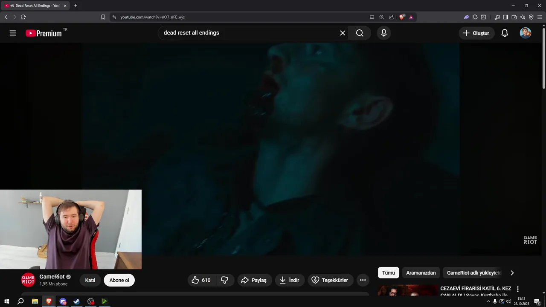Go back in browser history

6,17
